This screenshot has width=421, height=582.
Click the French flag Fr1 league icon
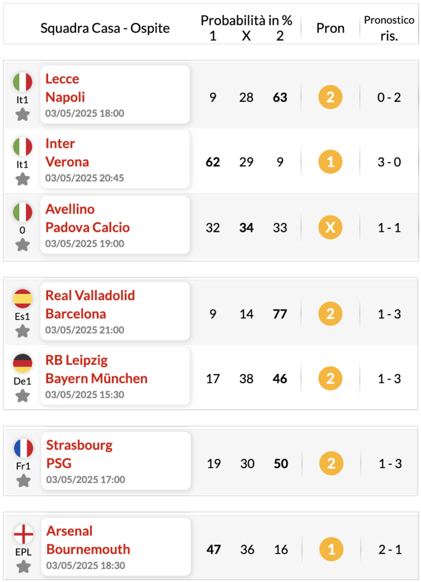[24, 448]
